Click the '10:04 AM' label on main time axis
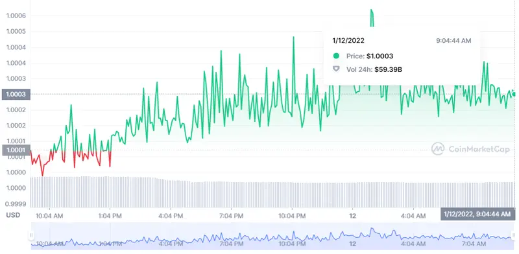The height and width of the screenshot is (254, 519). tap(49, 216)
